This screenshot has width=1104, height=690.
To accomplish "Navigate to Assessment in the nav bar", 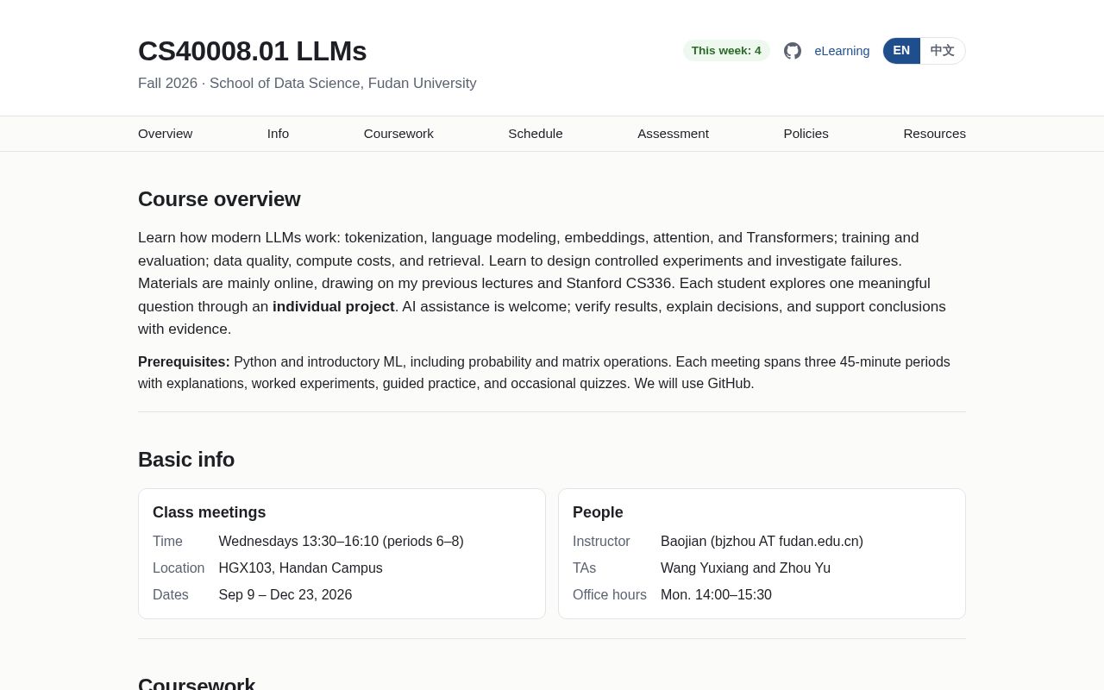I will pos(673,134).
